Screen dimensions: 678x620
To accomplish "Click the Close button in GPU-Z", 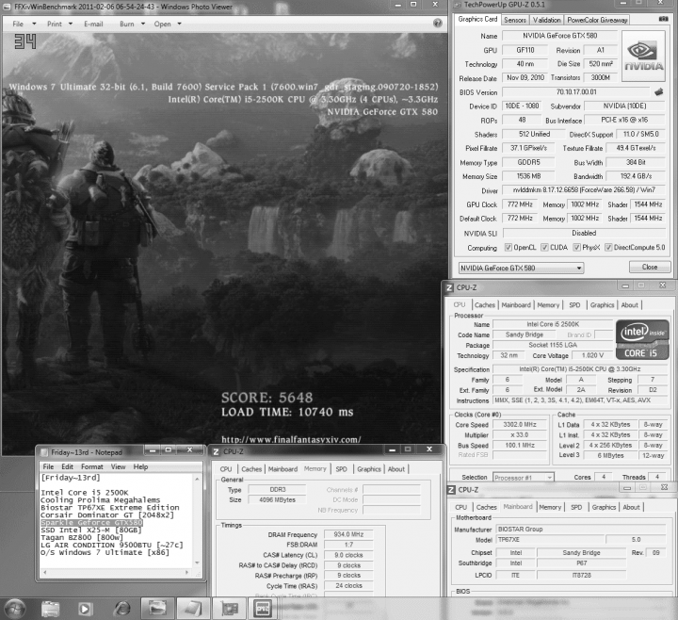I will pos(650,267).
